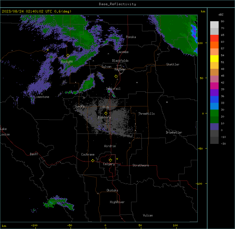Select the bright green 20-30 dBZ swatch
235x229 pixels.
(214, 113)
